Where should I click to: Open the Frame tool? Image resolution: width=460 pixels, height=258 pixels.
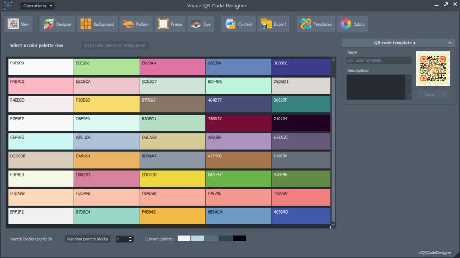point(170,24)
